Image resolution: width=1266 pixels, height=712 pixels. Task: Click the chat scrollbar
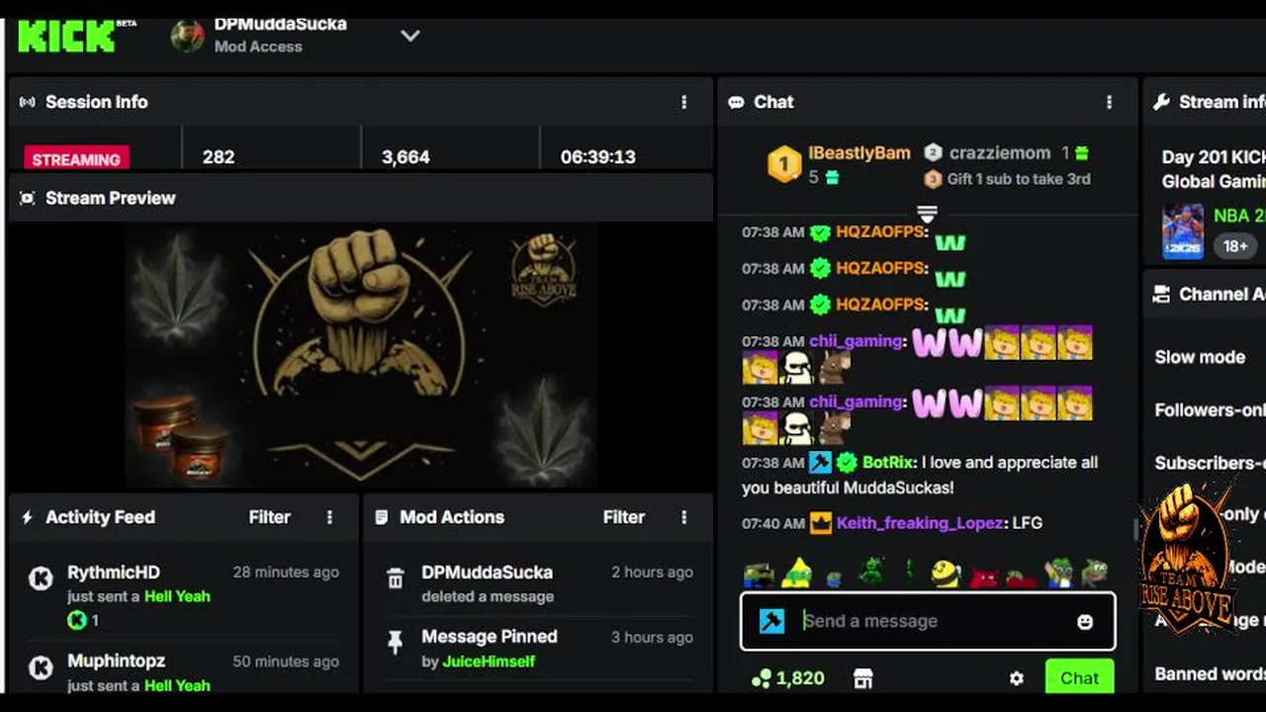click(x=1135, y=530)
